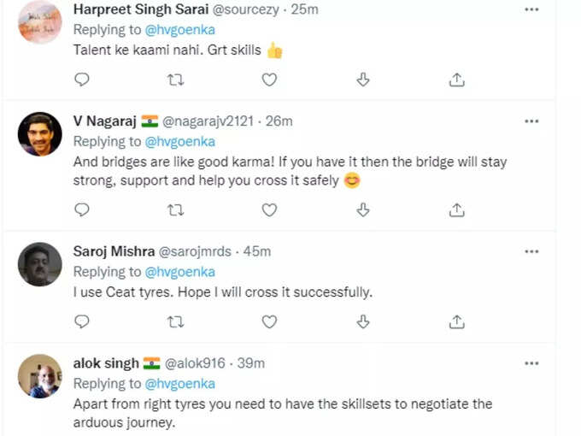Retweet Saroj Mishra's tweet

pos(175,321)
